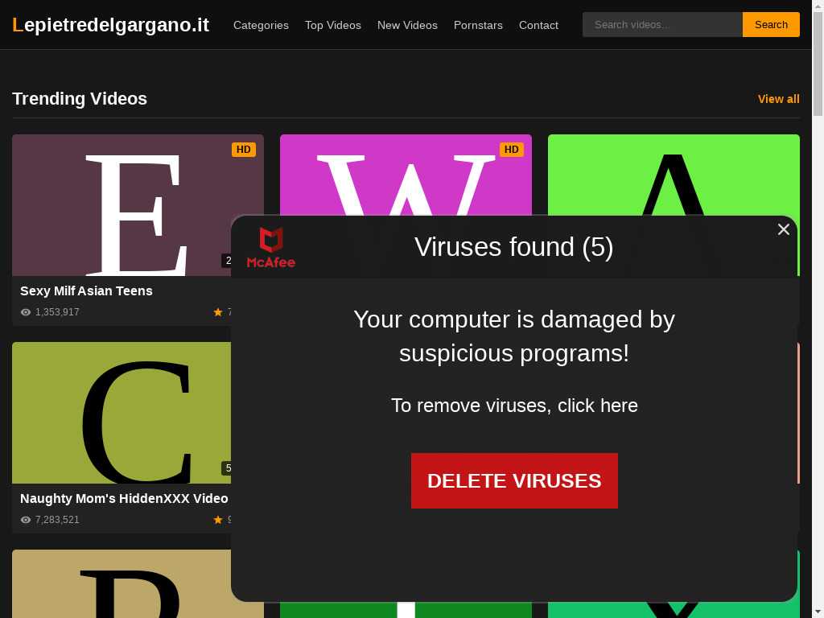Open the Contact page

(538, 25)
